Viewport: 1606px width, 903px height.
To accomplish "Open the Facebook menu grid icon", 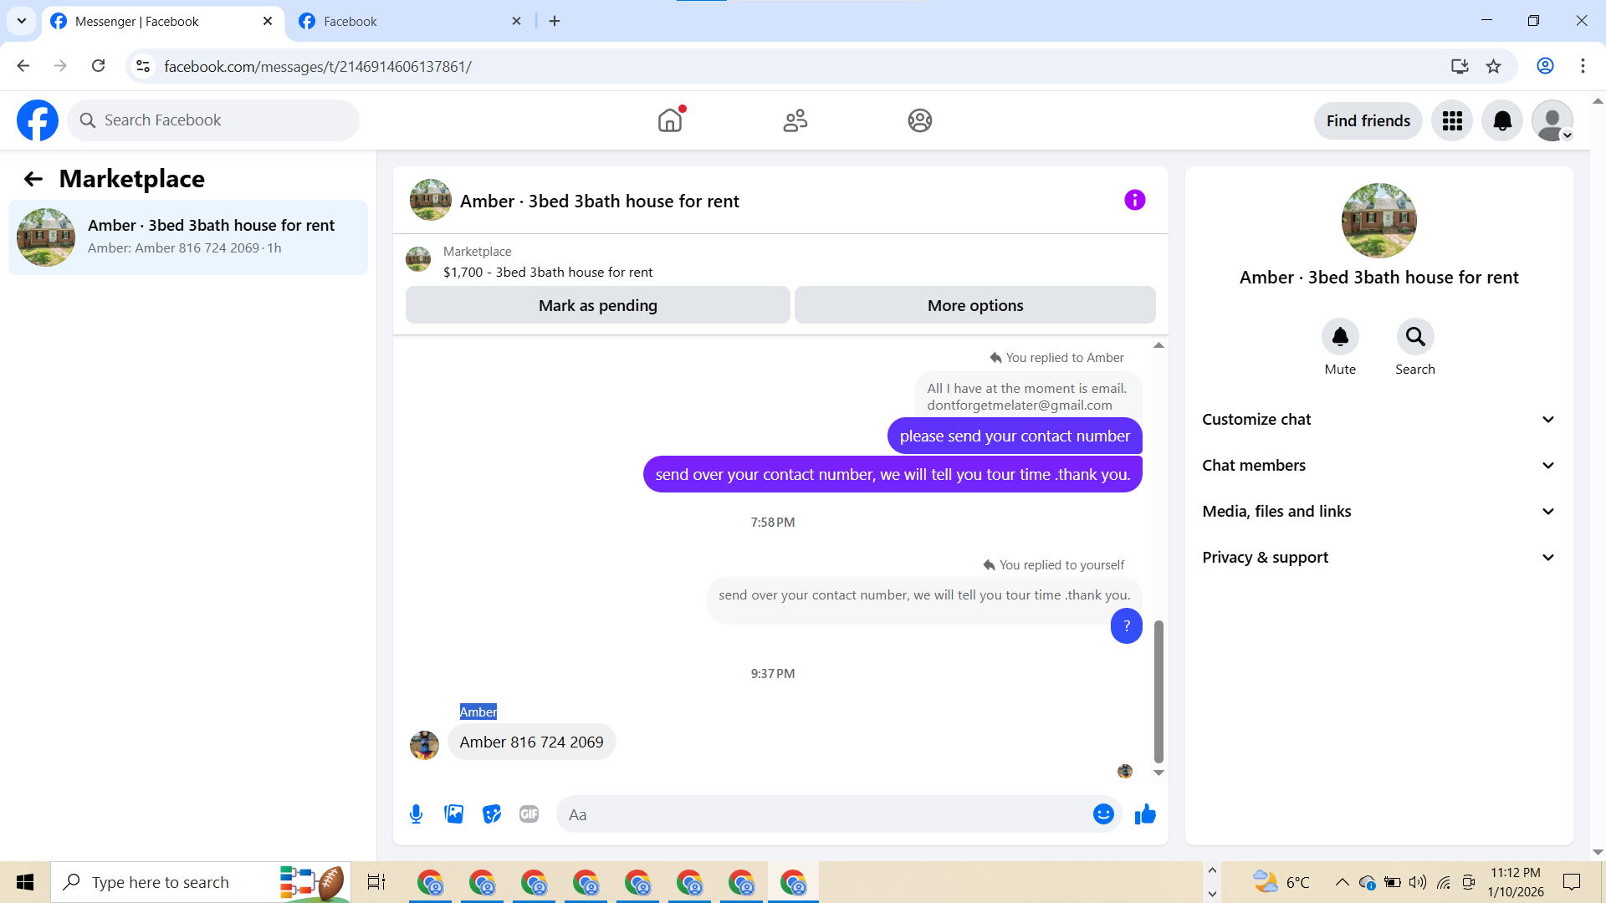I will point(1452,121).
